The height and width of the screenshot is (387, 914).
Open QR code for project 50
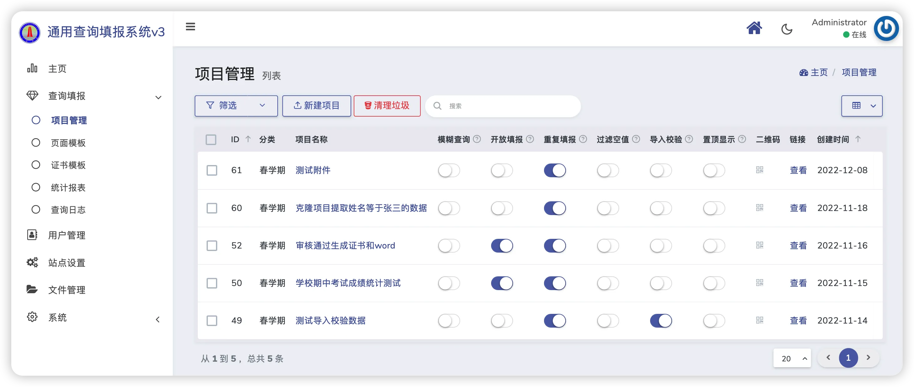click(x=759, y=283)
